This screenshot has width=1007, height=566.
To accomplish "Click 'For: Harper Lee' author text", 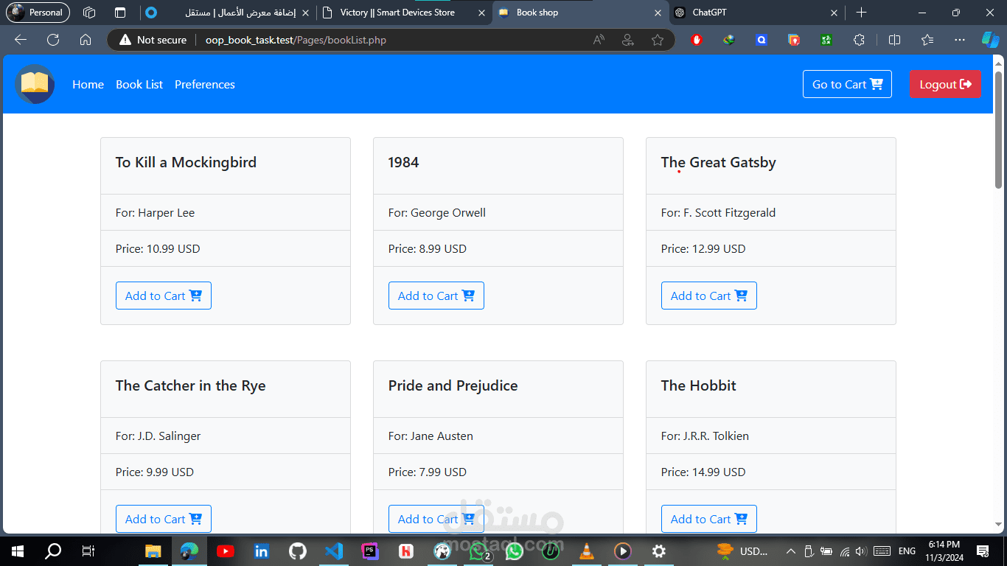I will [x=155, y=212].
